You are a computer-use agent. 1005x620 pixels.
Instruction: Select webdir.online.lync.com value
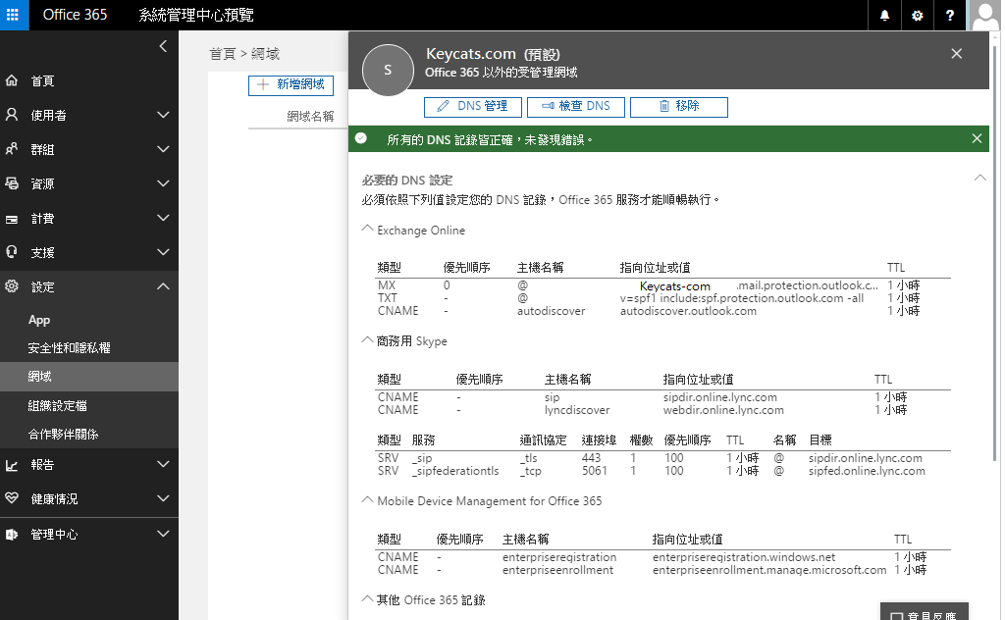[723, 410]
